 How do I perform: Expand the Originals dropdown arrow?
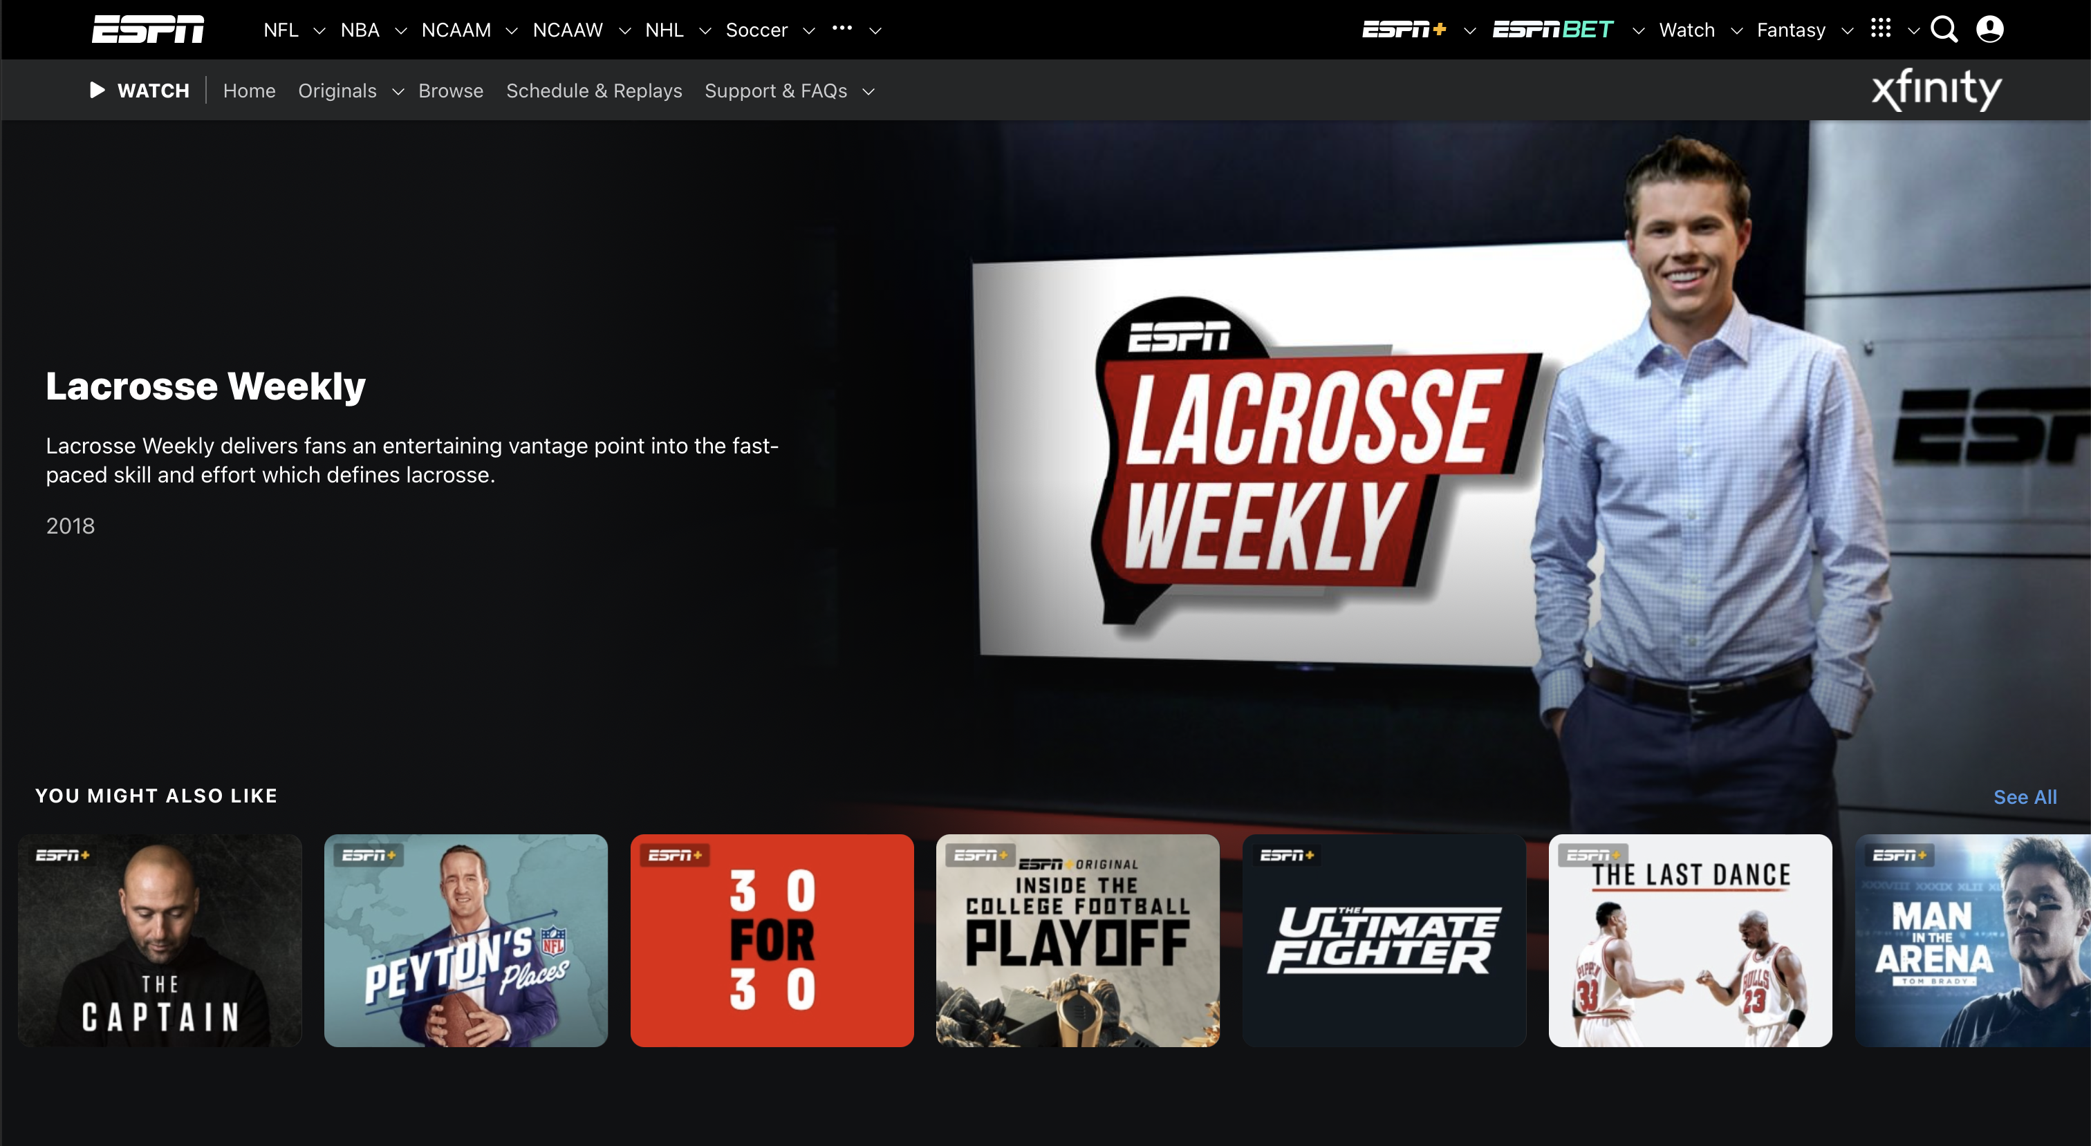398,92
